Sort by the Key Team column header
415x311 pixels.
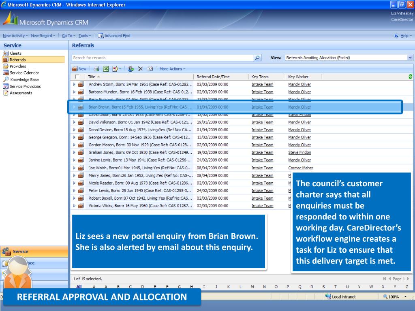pos(267,77)
